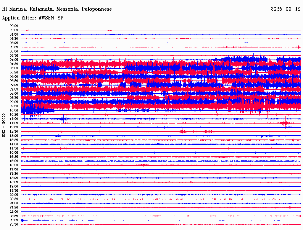Select the 19:00 time label

click(14, 186)
